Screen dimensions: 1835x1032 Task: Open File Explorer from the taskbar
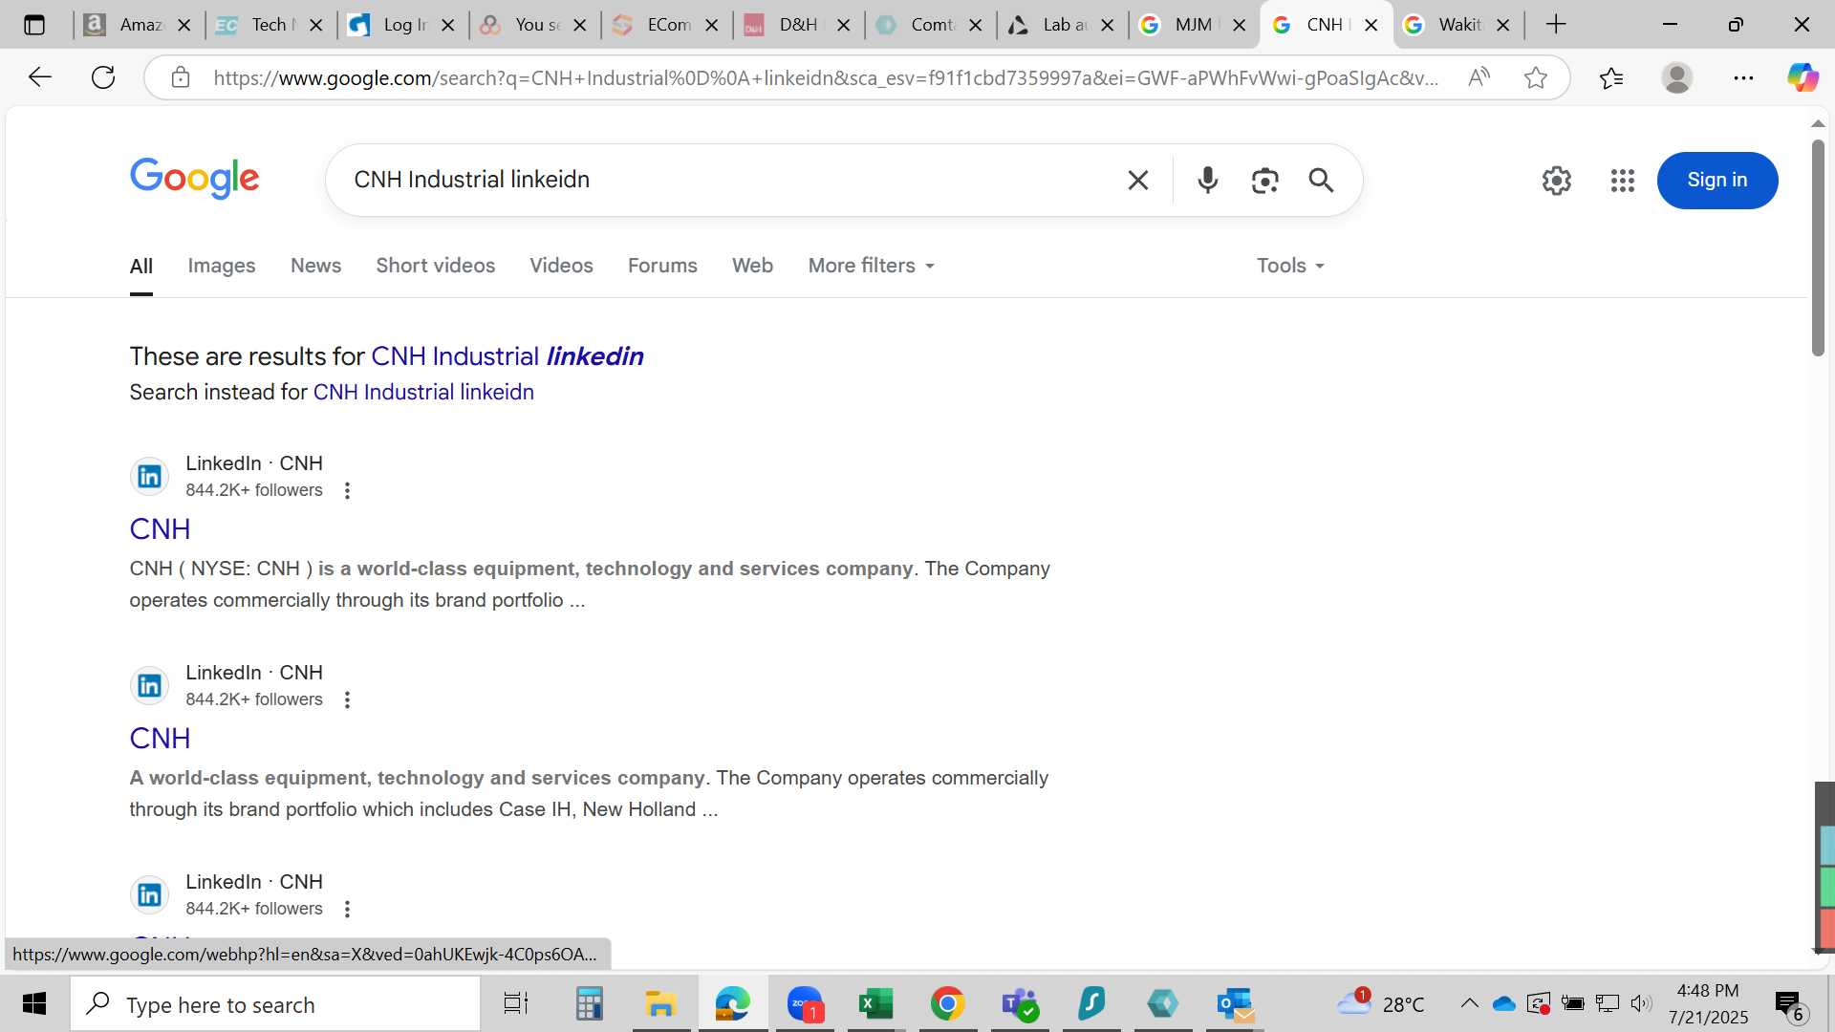click(x=659, y=1003)
